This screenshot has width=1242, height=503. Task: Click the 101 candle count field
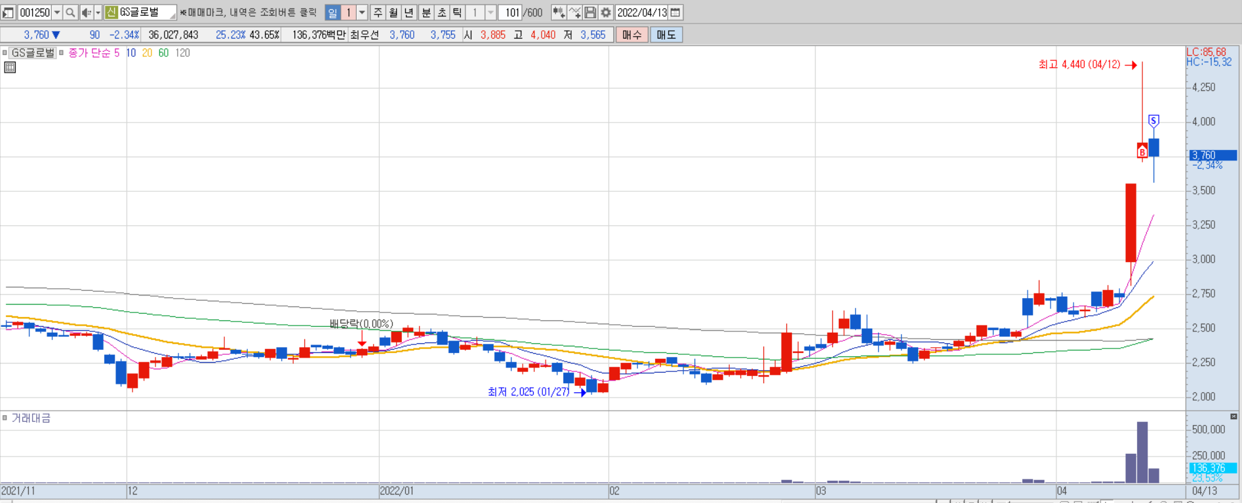pyautogui.click(x=511, y=12)
